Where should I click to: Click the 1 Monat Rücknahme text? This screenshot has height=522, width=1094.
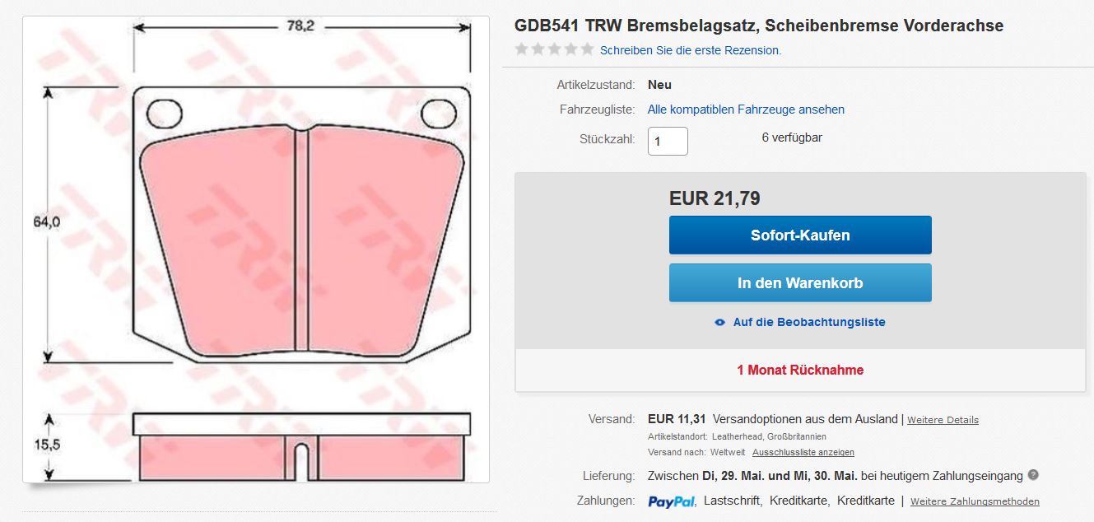(800, 370)
